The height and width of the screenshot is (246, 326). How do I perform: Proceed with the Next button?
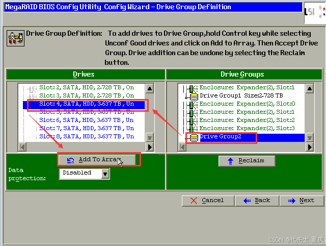click(302, 201)
